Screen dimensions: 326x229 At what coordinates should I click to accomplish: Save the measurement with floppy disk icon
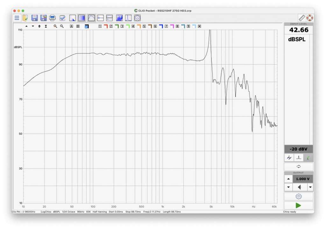point(34,18)
